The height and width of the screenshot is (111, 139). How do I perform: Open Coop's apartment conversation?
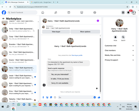19,38
